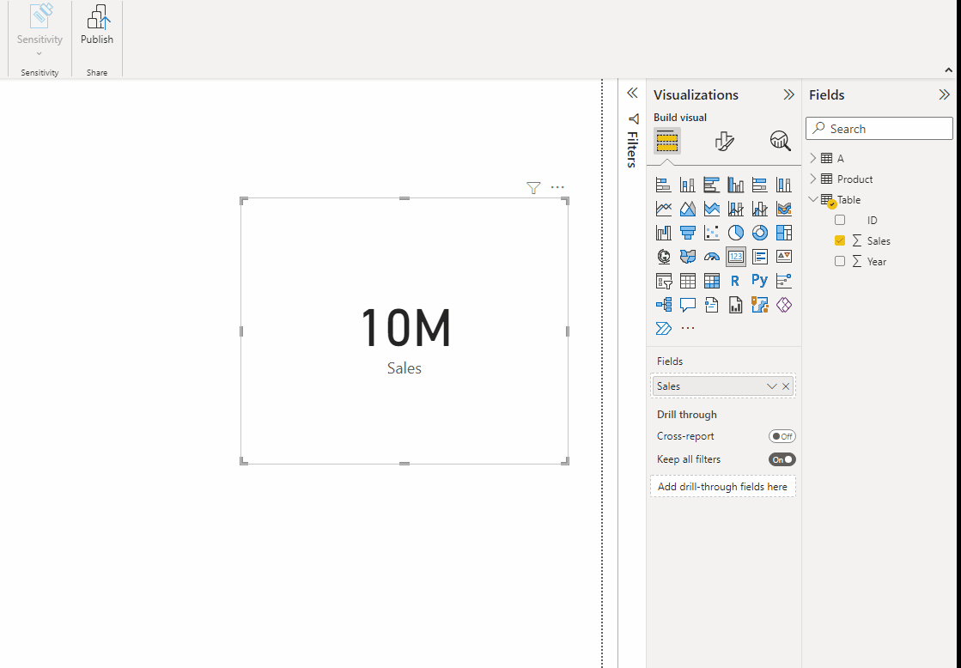
Task: Switch to the Build visual tab
Action: (666, 142)
